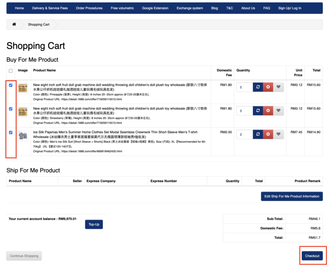Delete Strawberry doll item from cart
333x272 pixels.
click(268, 111)
